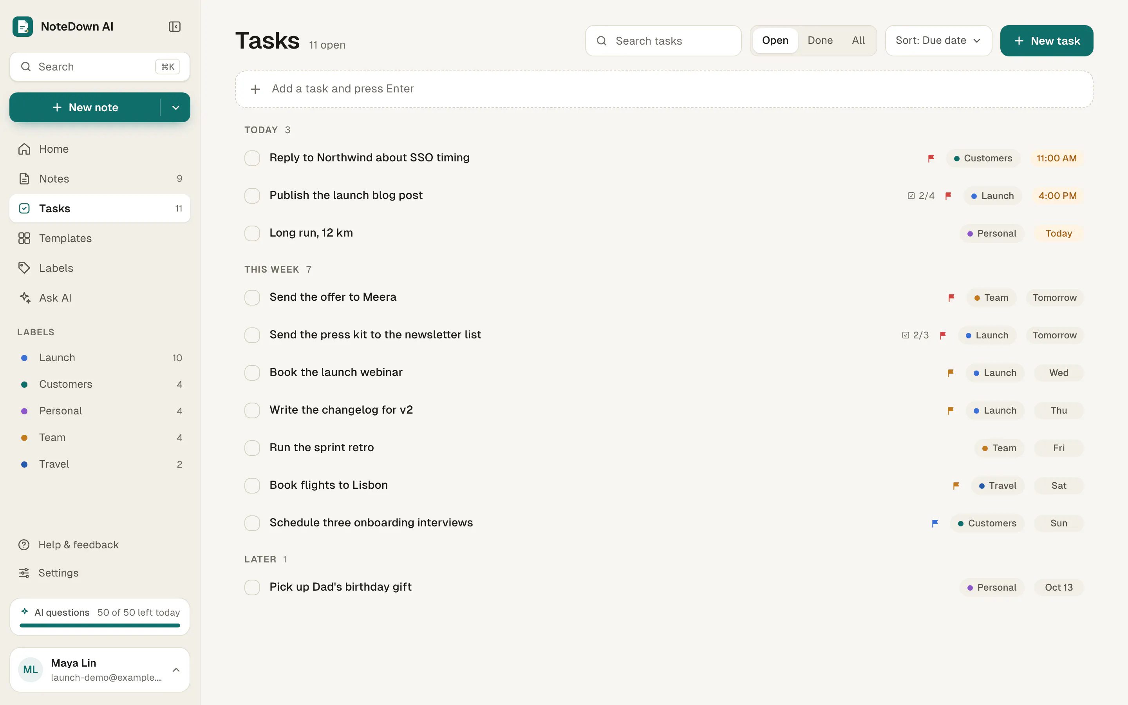Click the subtask 2/3 indicator on press kit

[x=915, y=335]
